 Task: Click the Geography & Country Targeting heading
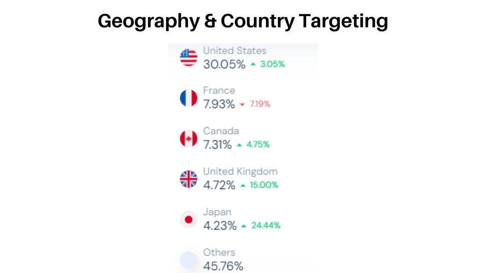click(243, 21)
